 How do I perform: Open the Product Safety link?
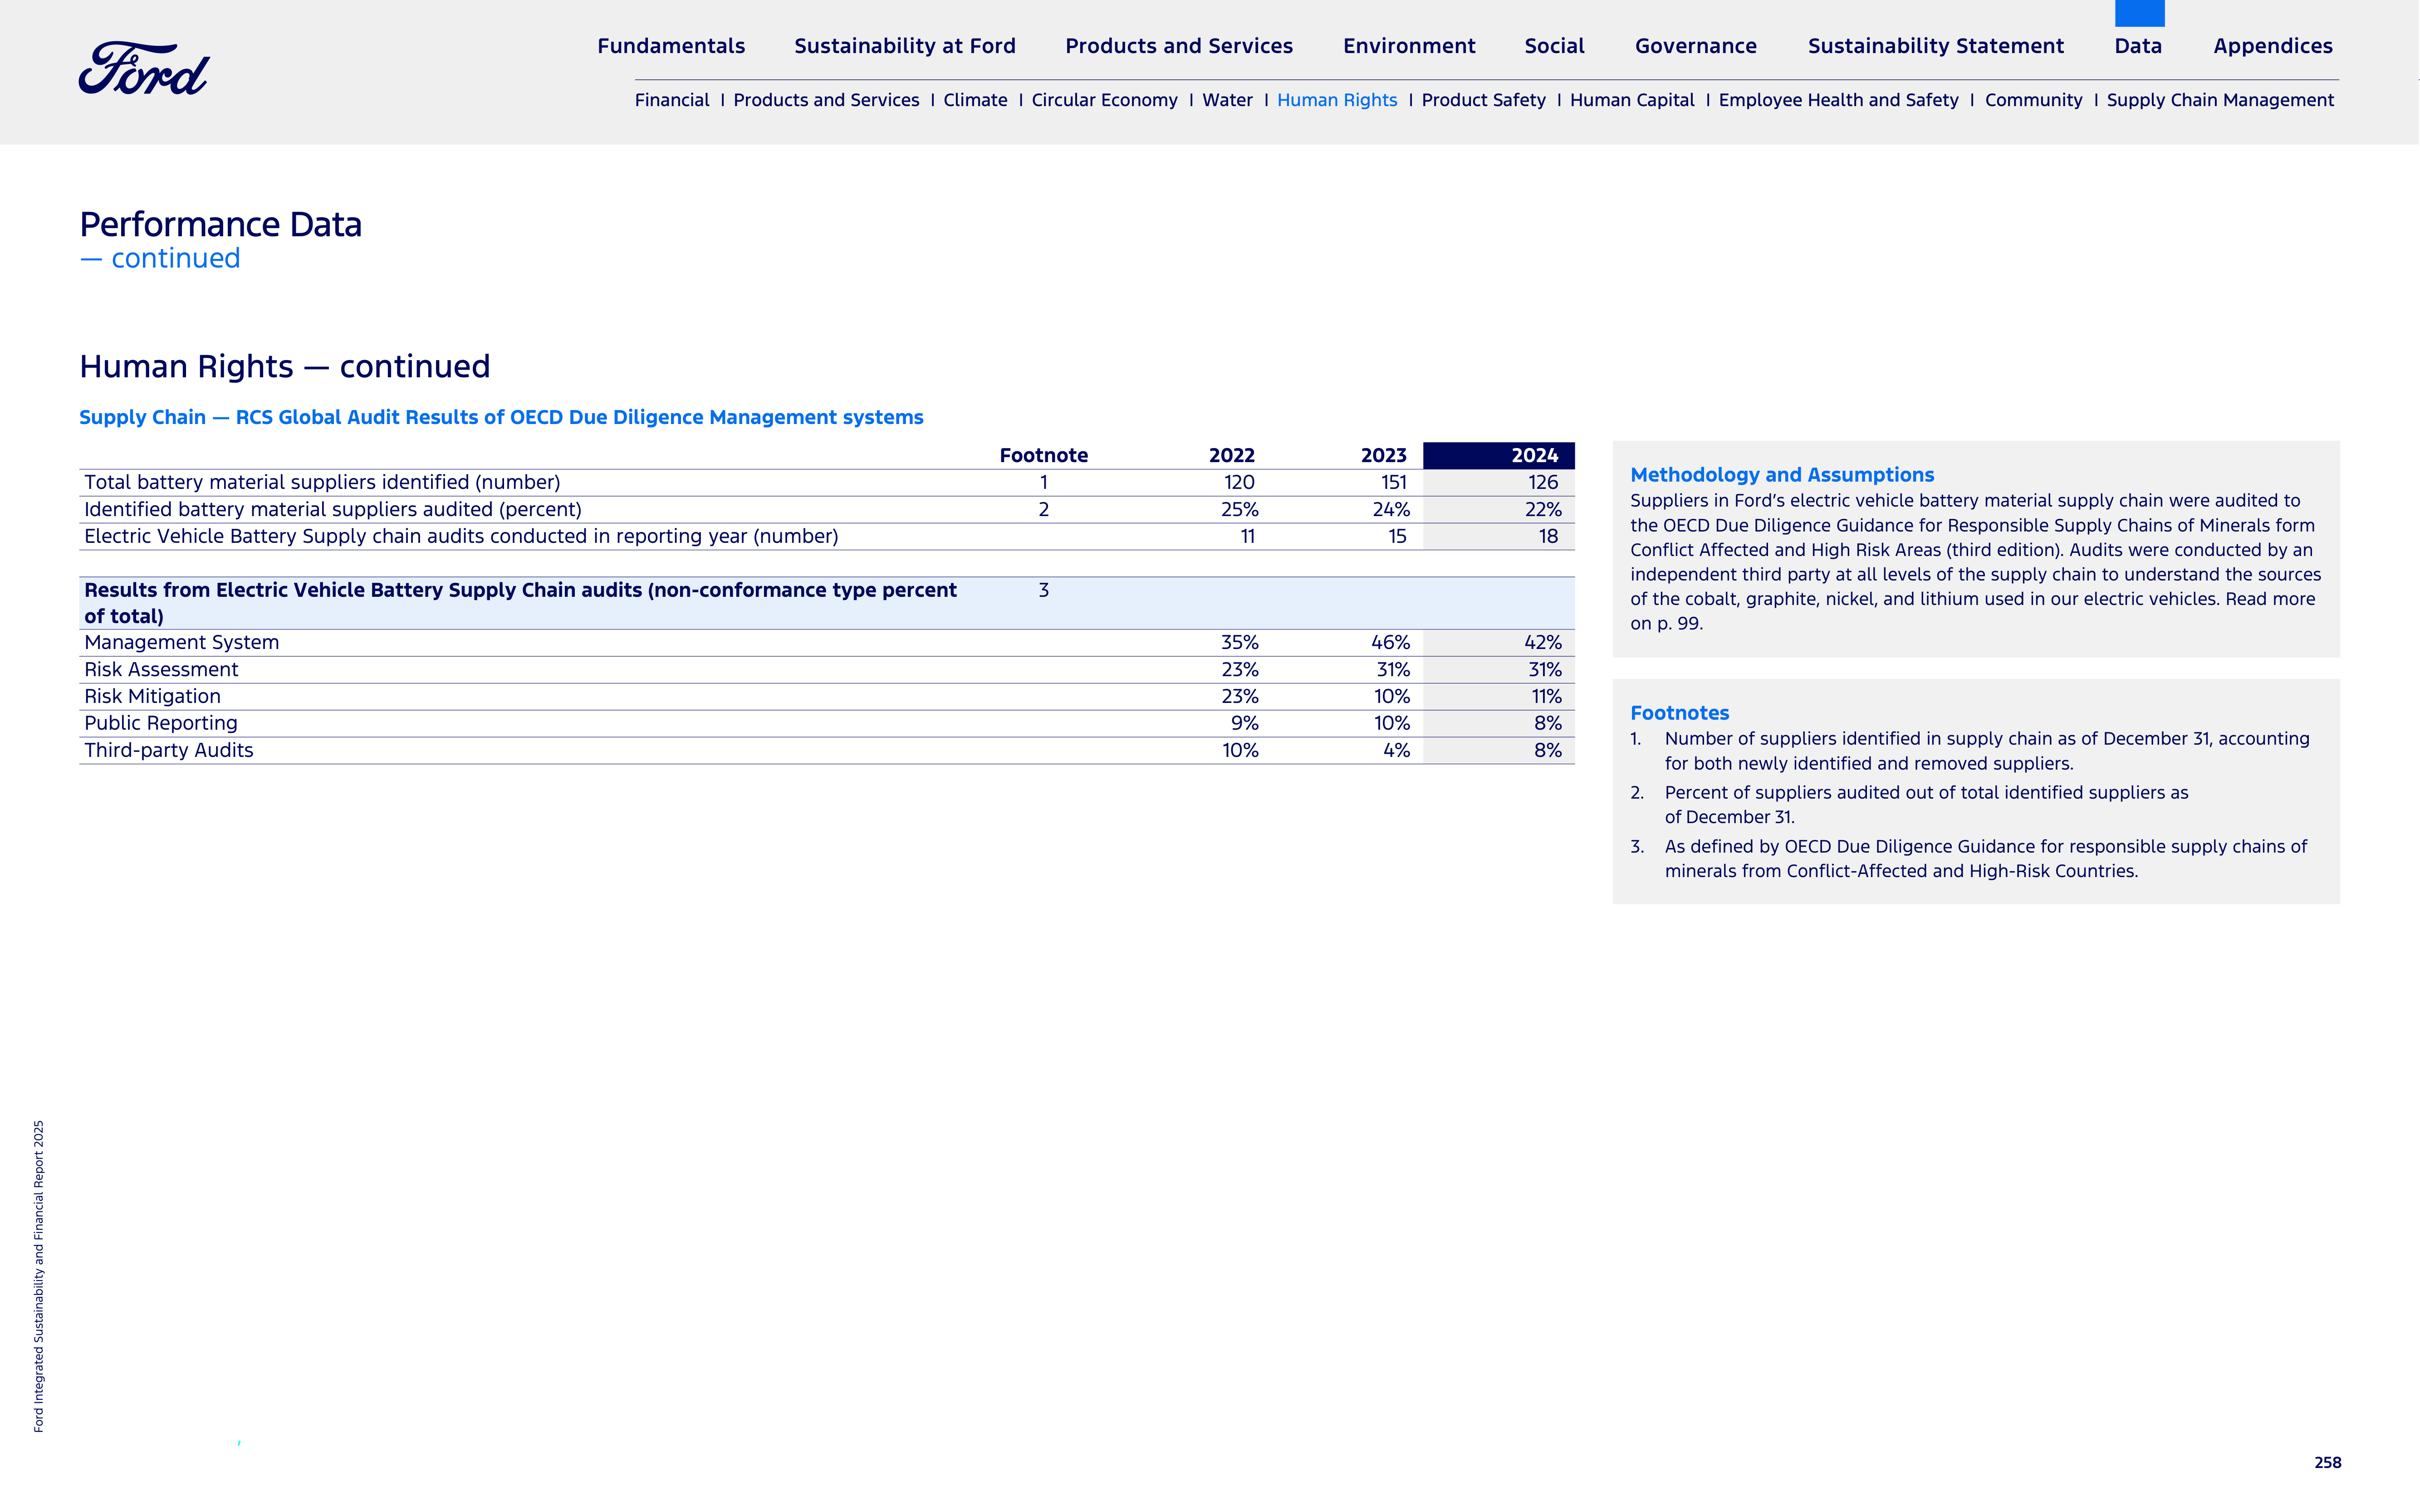1484,100
